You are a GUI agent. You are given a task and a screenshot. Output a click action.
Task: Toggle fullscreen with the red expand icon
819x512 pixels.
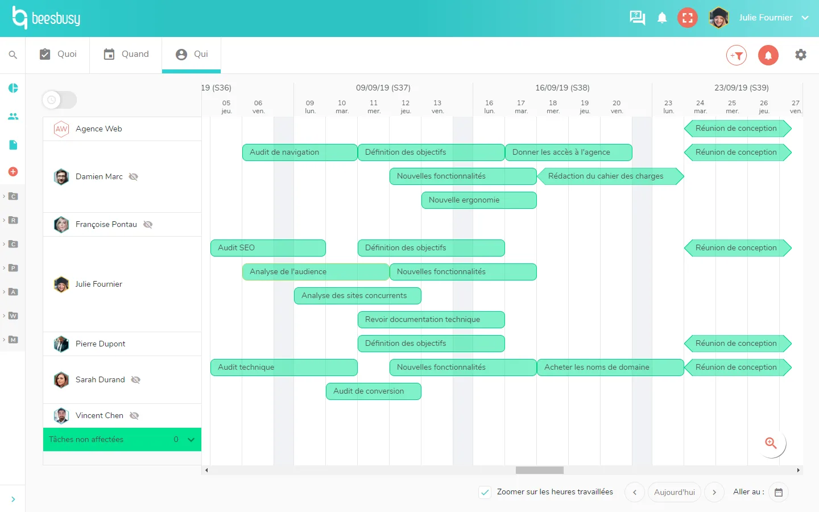688,18
